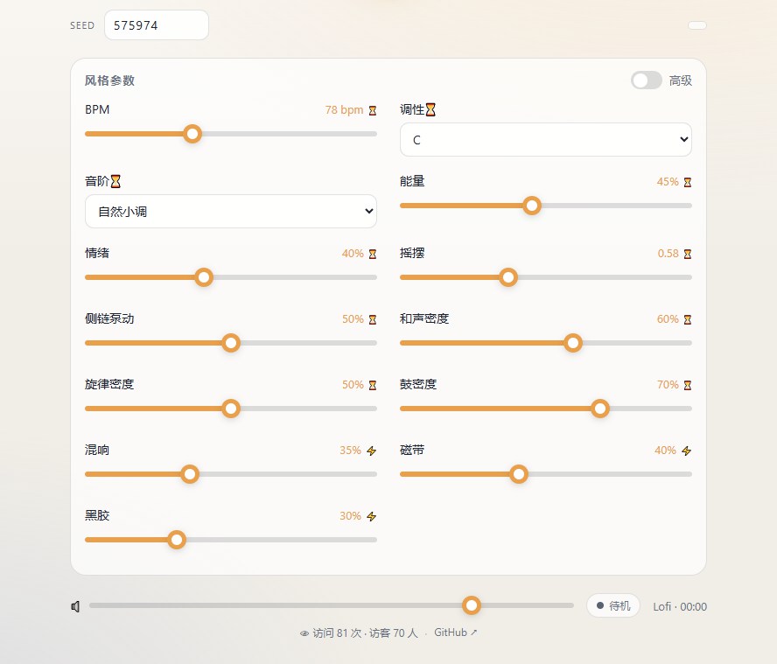Viewport: 777px width, 664px height.
Task: Click the 访问 81 次 · 访客 70 人 text
Action: (365, 633)
